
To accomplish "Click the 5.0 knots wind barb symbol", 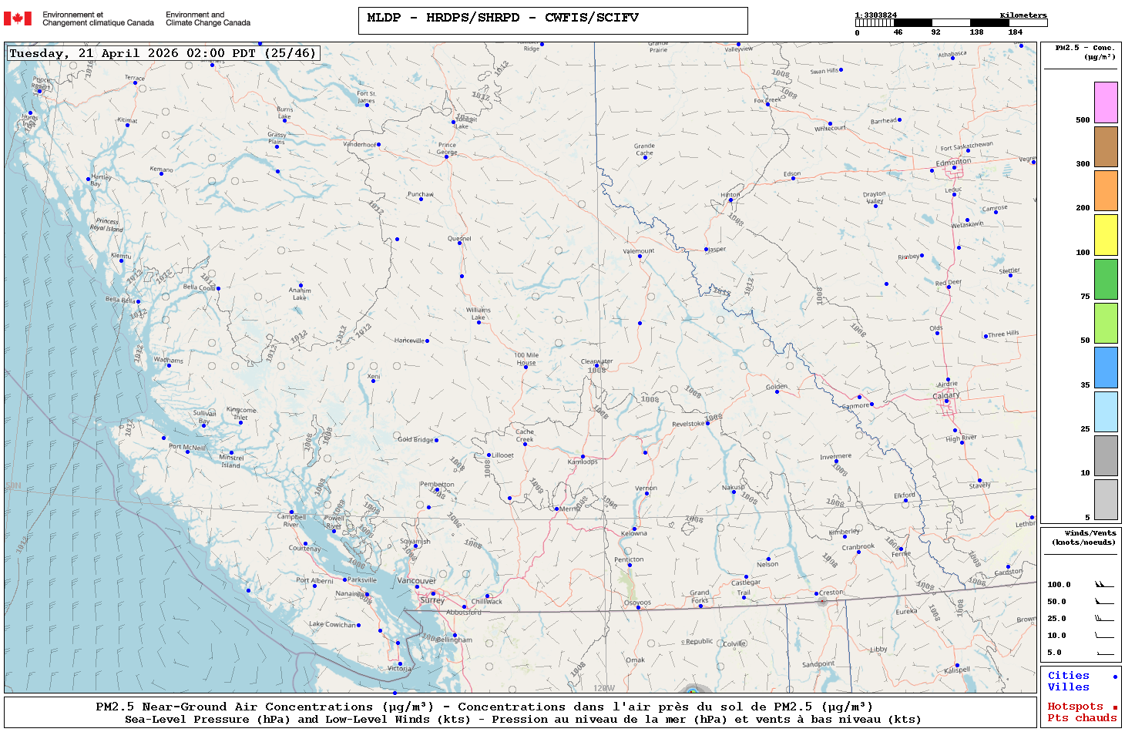I will [x=1103, y=653].
